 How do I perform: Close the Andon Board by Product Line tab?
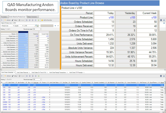[26, 17]
